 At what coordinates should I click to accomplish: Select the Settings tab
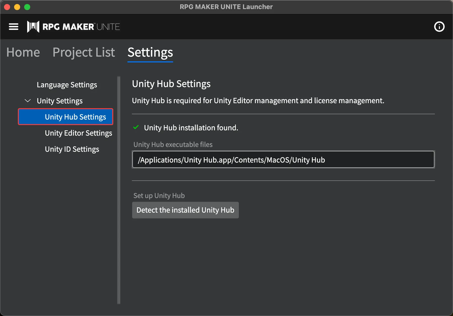(x=150, y=52)
